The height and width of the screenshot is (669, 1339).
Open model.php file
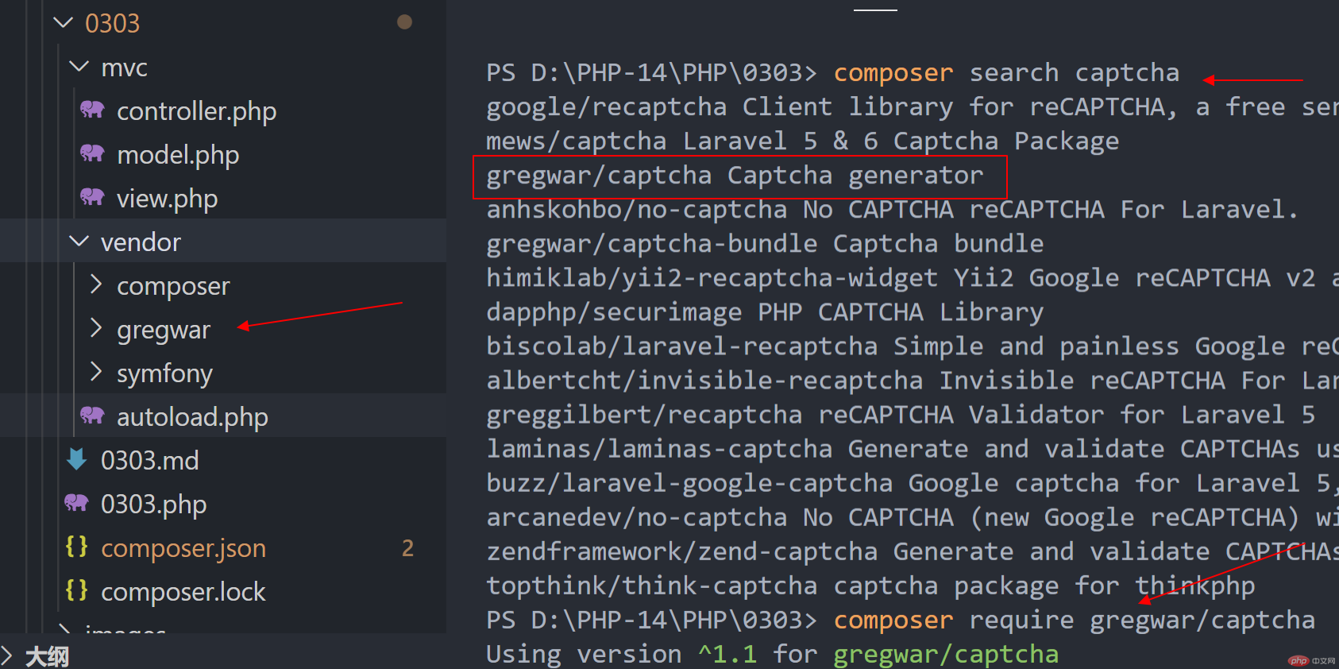(x=178, y=155)
